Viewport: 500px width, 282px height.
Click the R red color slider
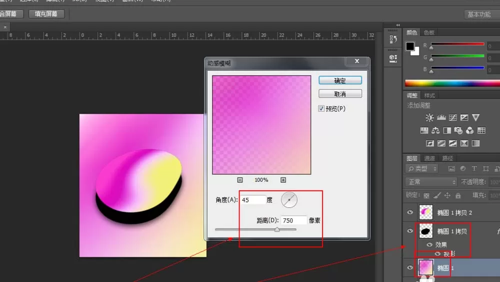[x=457, y=44]
